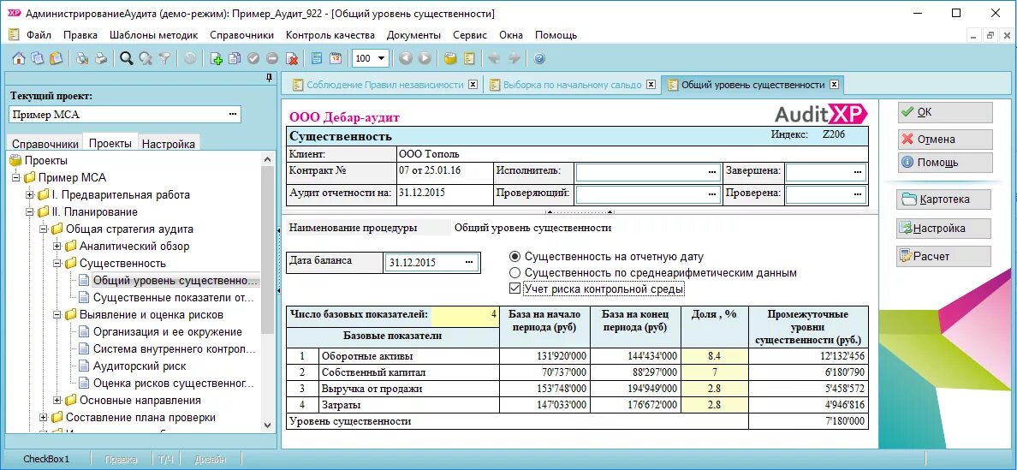This screenshot has width=1017, height=470.
Task: Open the 'Проверяющий' field ellipsis selector
Action: pos(713,193)
